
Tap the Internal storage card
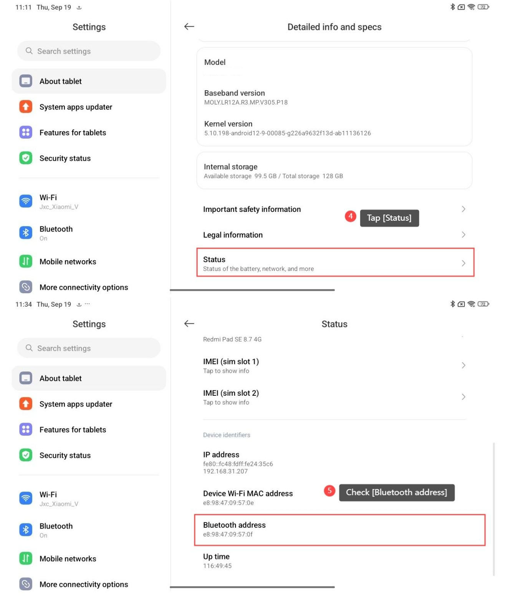pos(334,170)
